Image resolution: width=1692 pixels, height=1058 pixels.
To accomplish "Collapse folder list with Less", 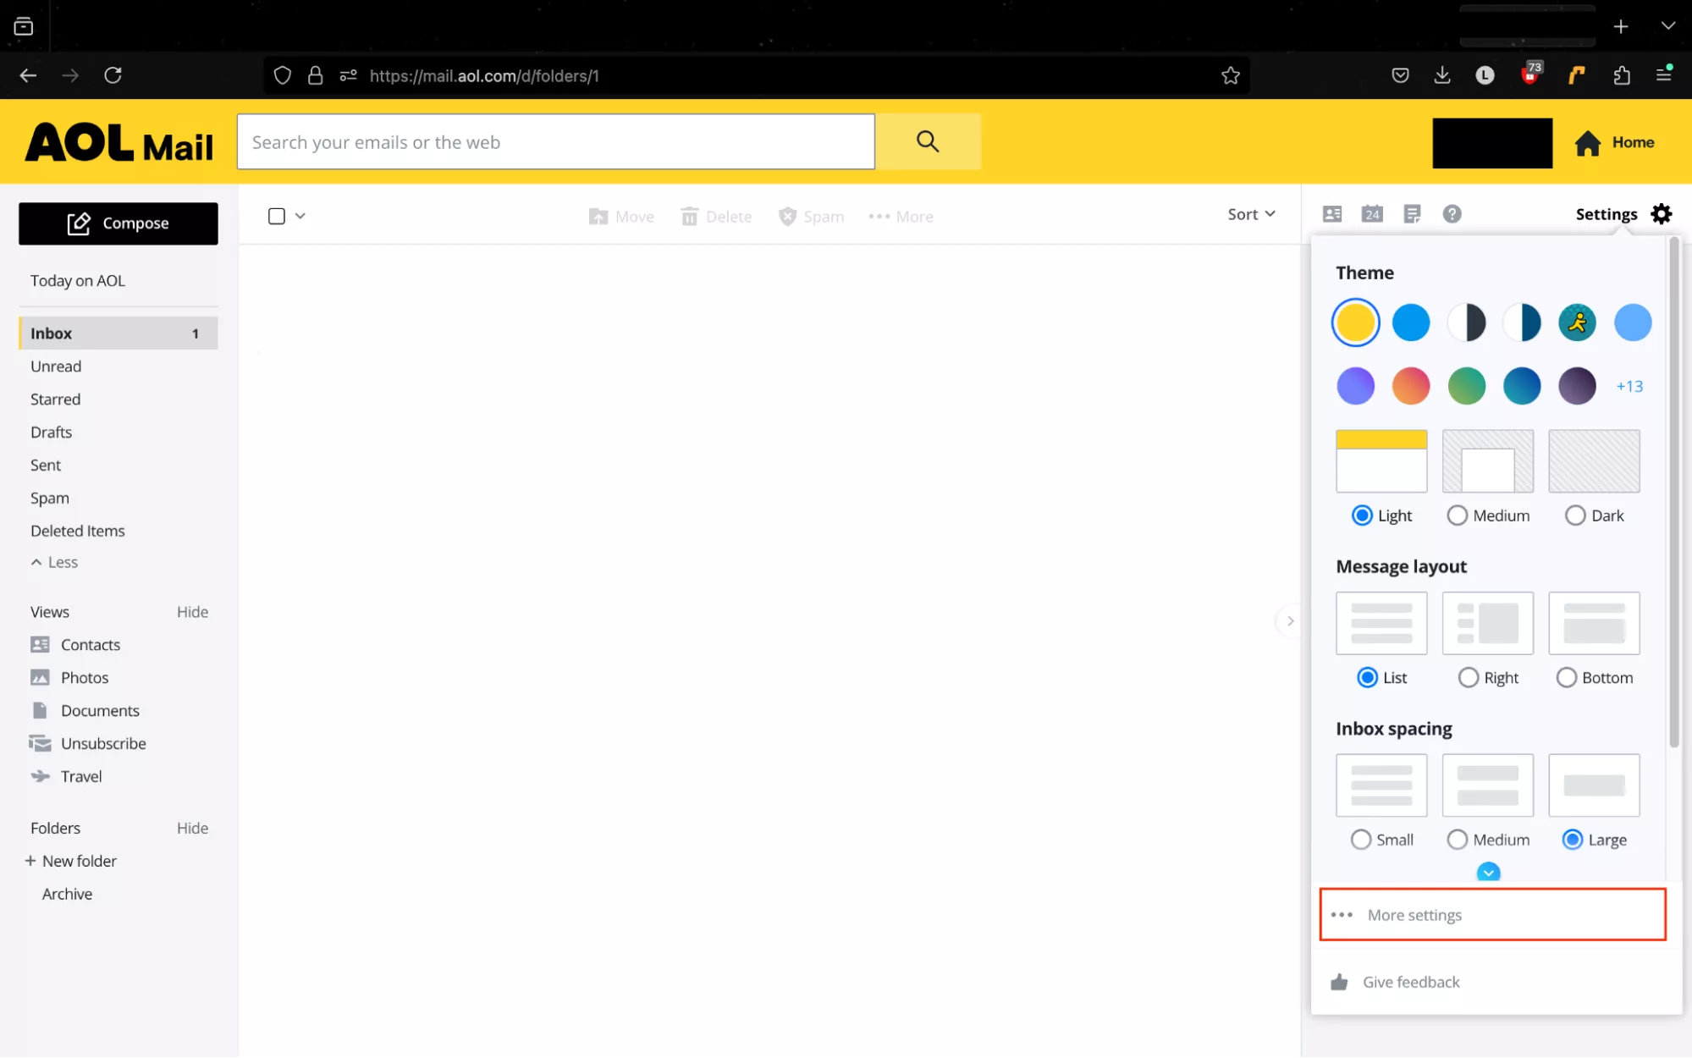I will [x=55, y=562].
